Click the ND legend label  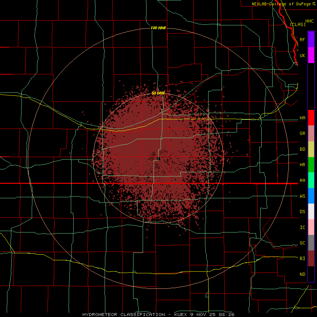[302, 274]
